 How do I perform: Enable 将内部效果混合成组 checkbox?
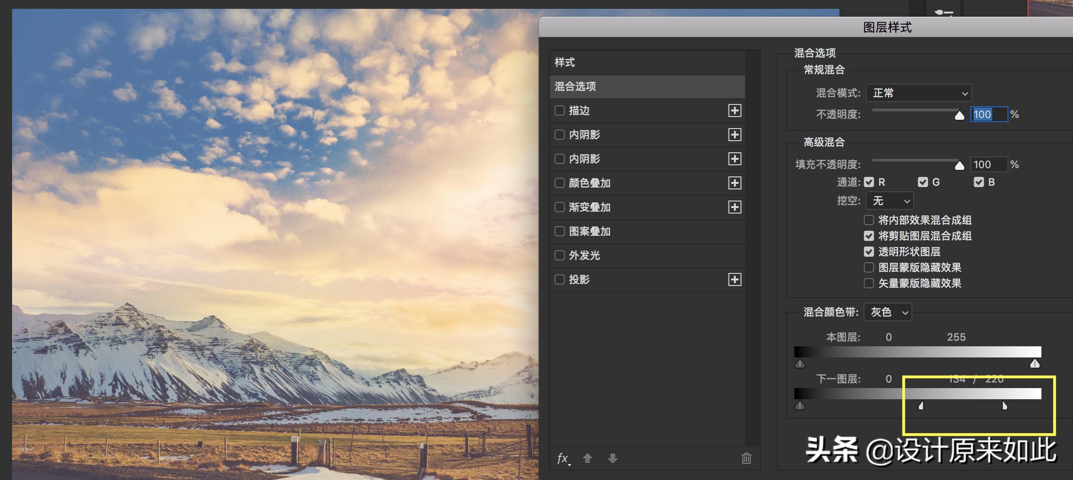click(x=869, y=220)
